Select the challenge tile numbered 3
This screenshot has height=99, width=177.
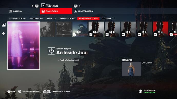click(x=96, y=29)
